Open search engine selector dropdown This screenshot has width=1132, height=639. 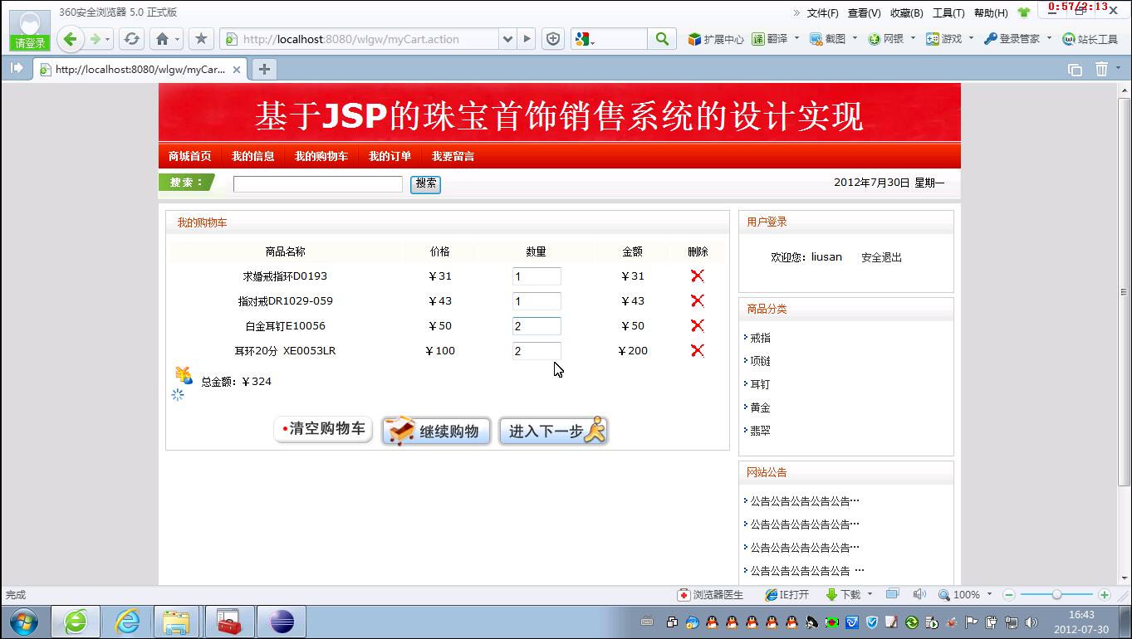[585, 39]
